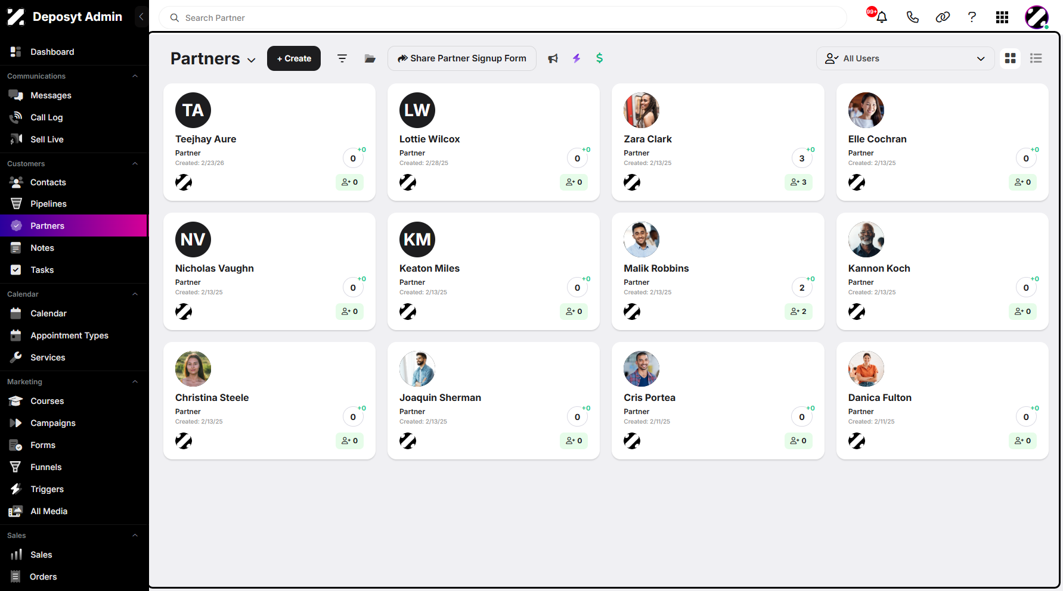Screen dimensions: 1063x591
Task: Open the folder icon in toolbar
Action: [x=370, y=58]
